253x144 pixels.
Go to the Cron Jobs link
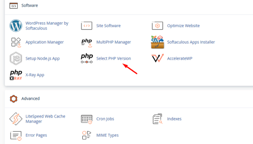105,119
